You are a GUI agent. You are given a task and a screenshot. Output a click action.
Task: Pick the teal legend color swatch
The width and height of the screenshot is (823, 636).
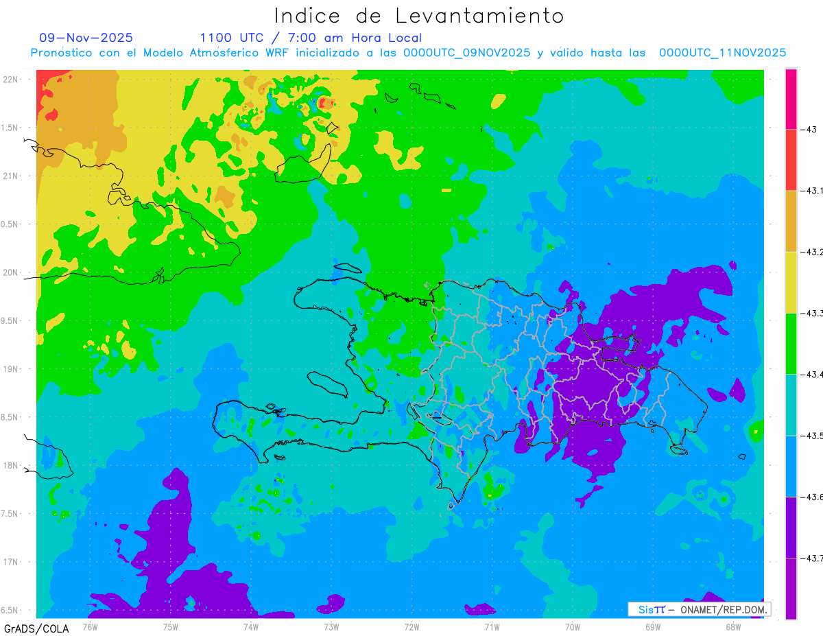791,405
